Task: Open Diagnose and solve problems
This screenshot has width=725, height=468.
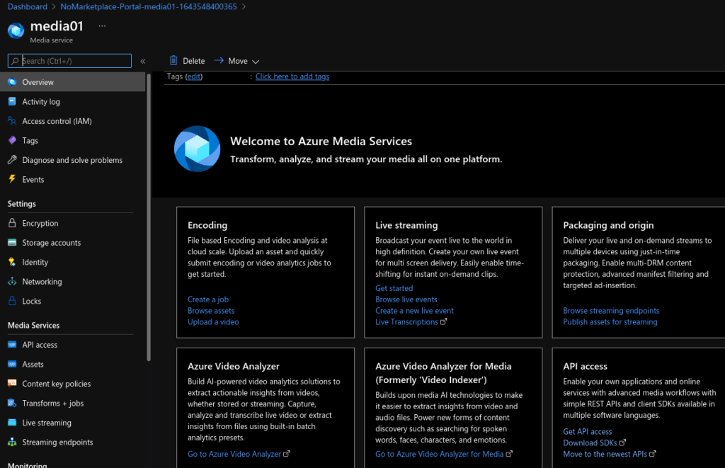Action: [72, 159]
